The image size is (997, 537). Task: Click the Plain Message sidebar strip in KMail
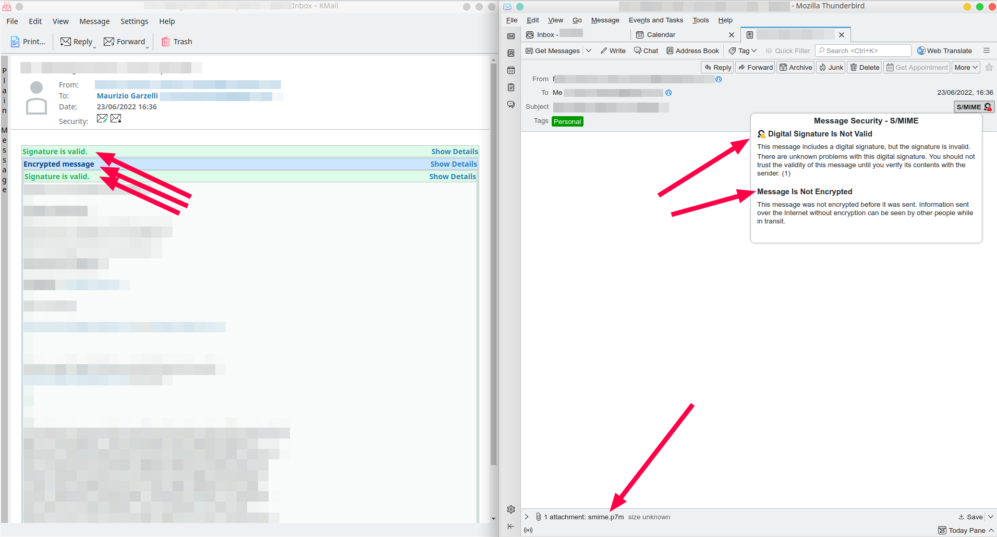[x=5, y=288]
